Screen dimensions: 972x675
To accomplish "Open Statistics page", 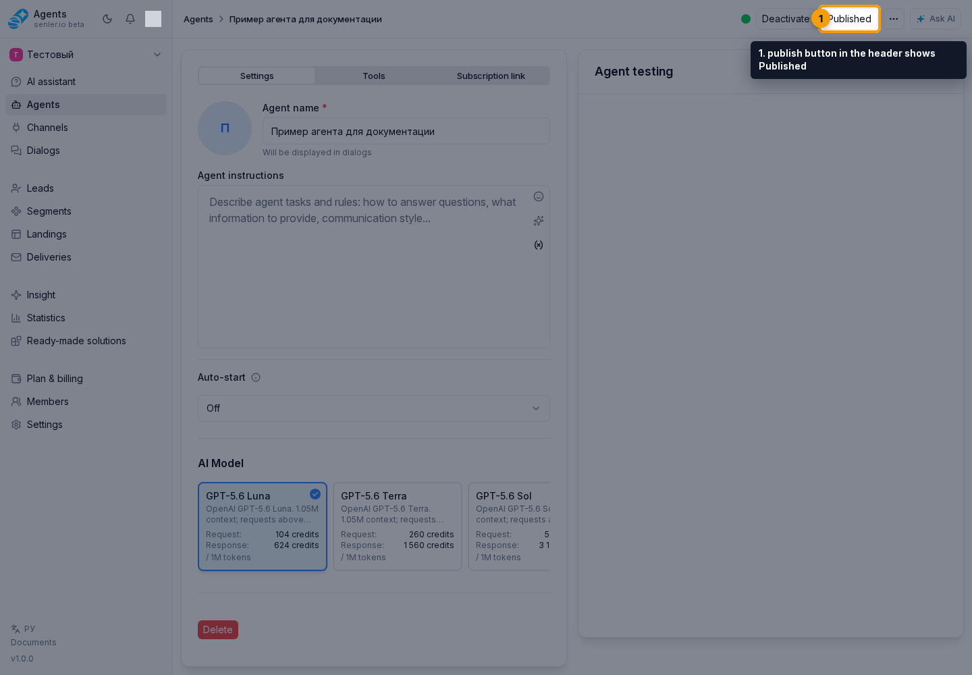I will (86, 318).
